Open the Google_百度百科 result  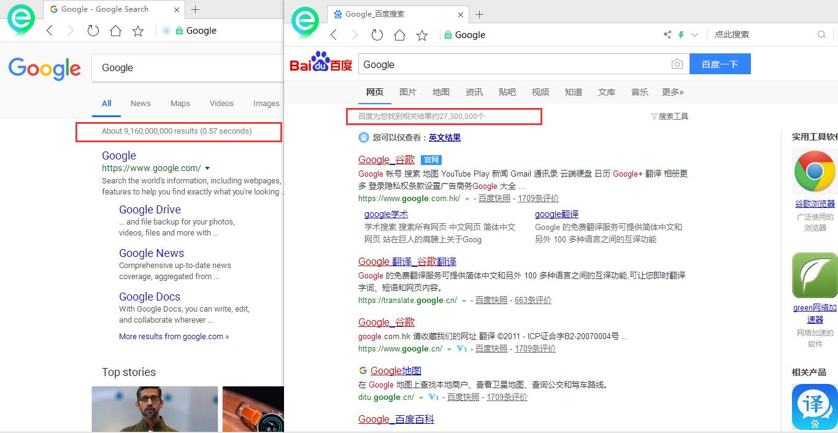coord(396,419)
